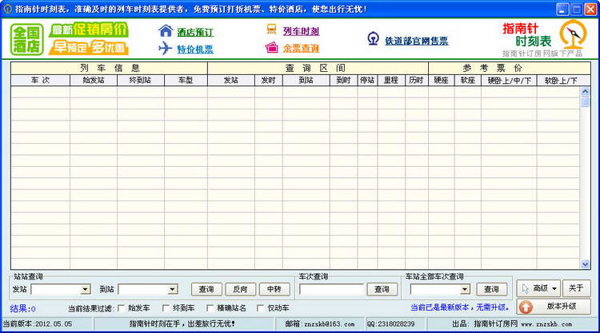Sort by the 历时 column header
Screen dimensions: 600x333
(x=416, y=80)
